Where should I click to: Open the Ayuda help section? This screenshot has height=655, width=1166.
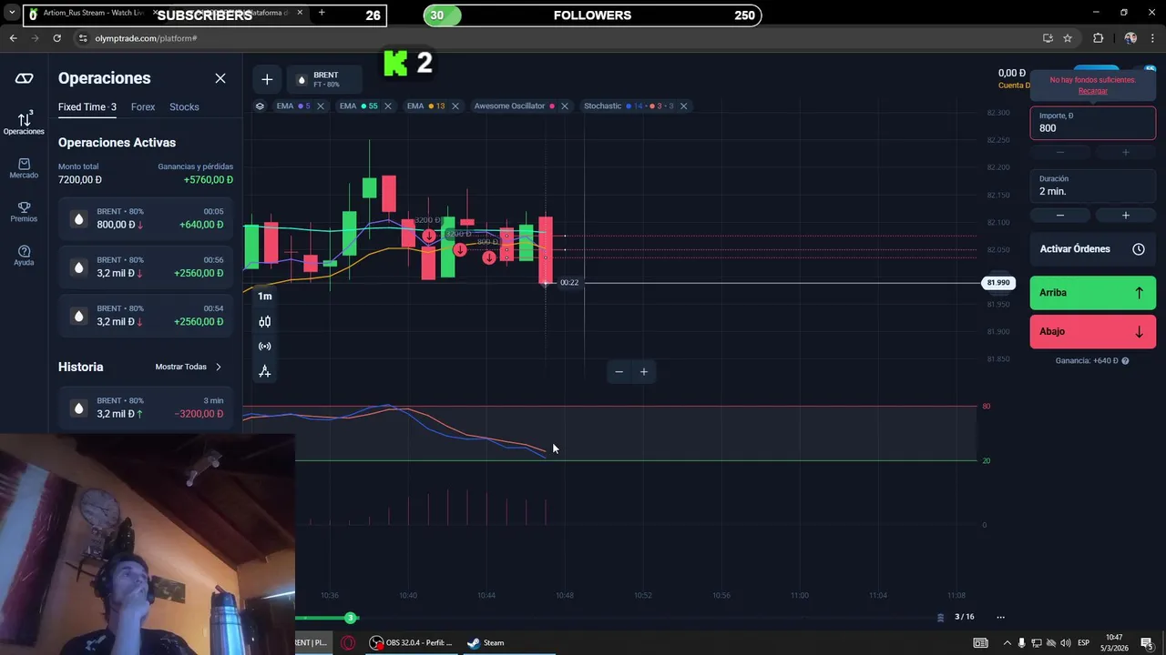[x=24, y=256]
